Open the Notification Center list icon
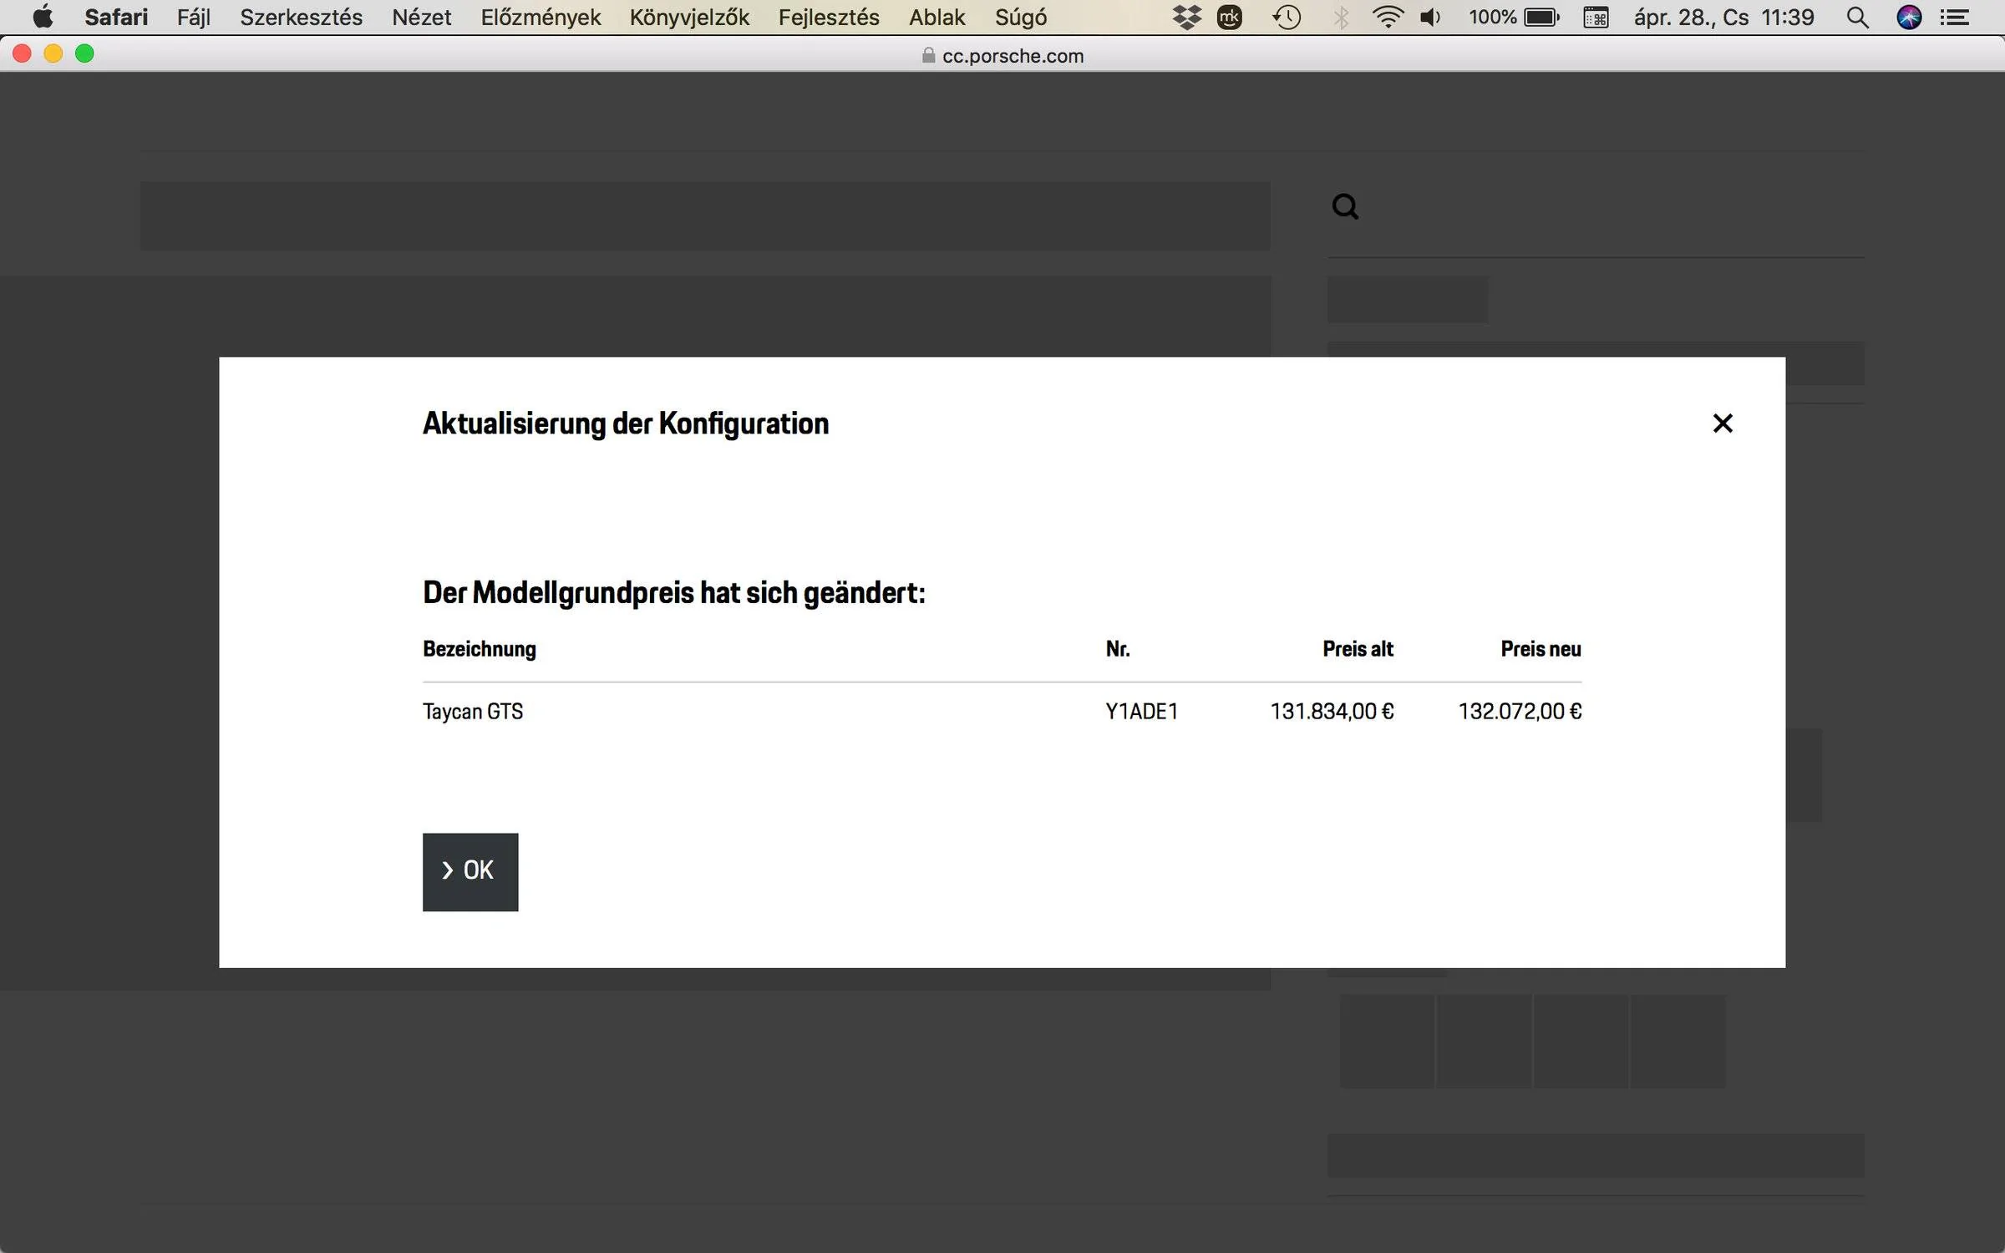This screenshot has width=2005, height=1253. tap(1955, 18)
